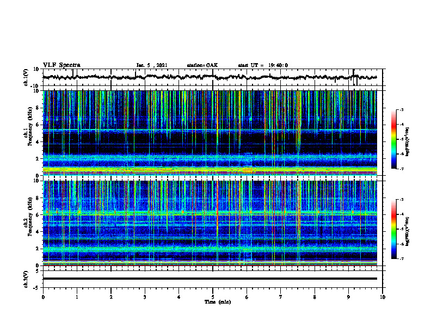431x333 pixels.
Task: Click the "0" tick on Time axis
Action: (43, 297)
